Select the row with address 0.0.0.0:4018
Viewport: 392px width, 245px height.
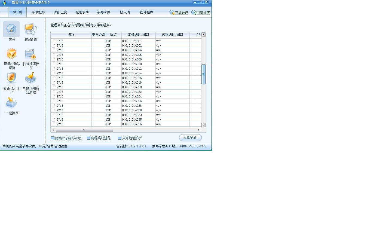[126, 82]
